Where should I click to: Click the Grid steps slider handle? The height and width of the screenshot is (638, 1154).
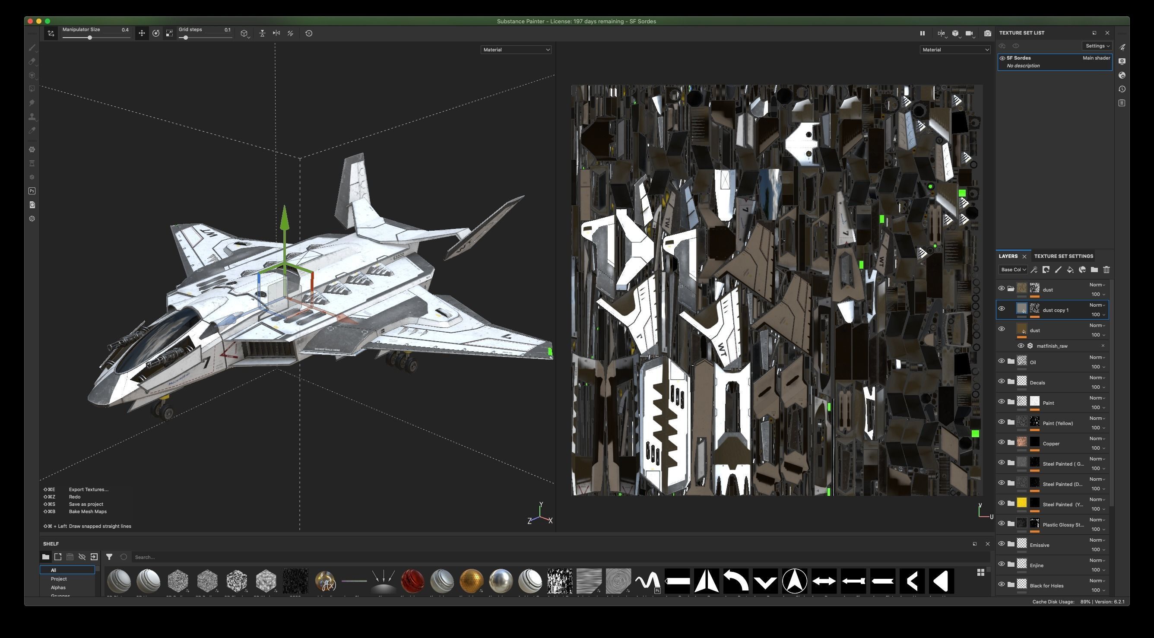(185, 38)
